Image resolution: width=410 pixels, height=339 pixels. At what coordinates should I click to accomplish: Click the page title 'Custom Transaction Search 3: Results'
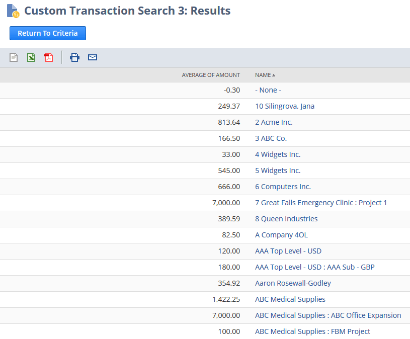point(127,11)
